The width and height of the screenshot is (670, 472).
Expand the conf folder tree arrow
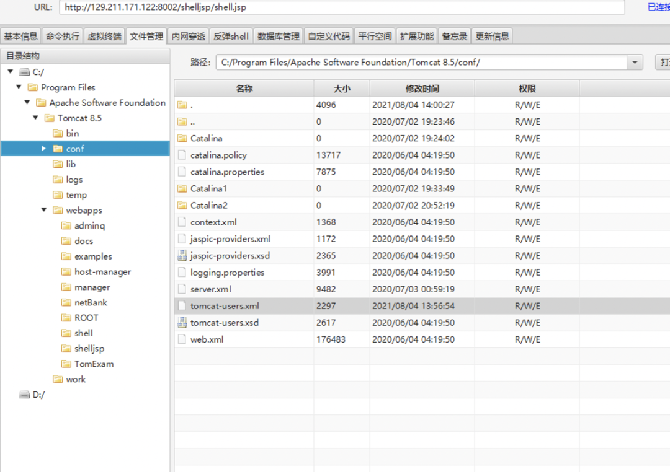tap(44, 149)
